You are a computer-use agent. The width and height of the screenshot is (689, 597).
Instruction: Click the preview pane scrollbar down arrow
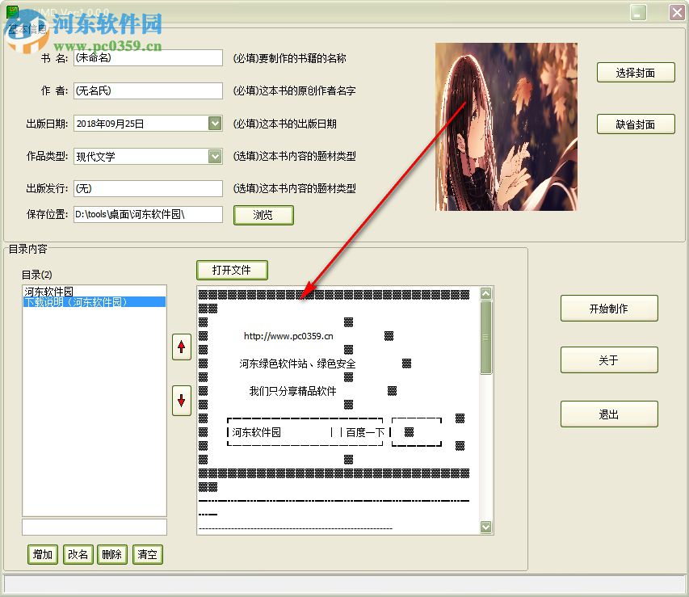pyautogui.click(x=485, y=526)
